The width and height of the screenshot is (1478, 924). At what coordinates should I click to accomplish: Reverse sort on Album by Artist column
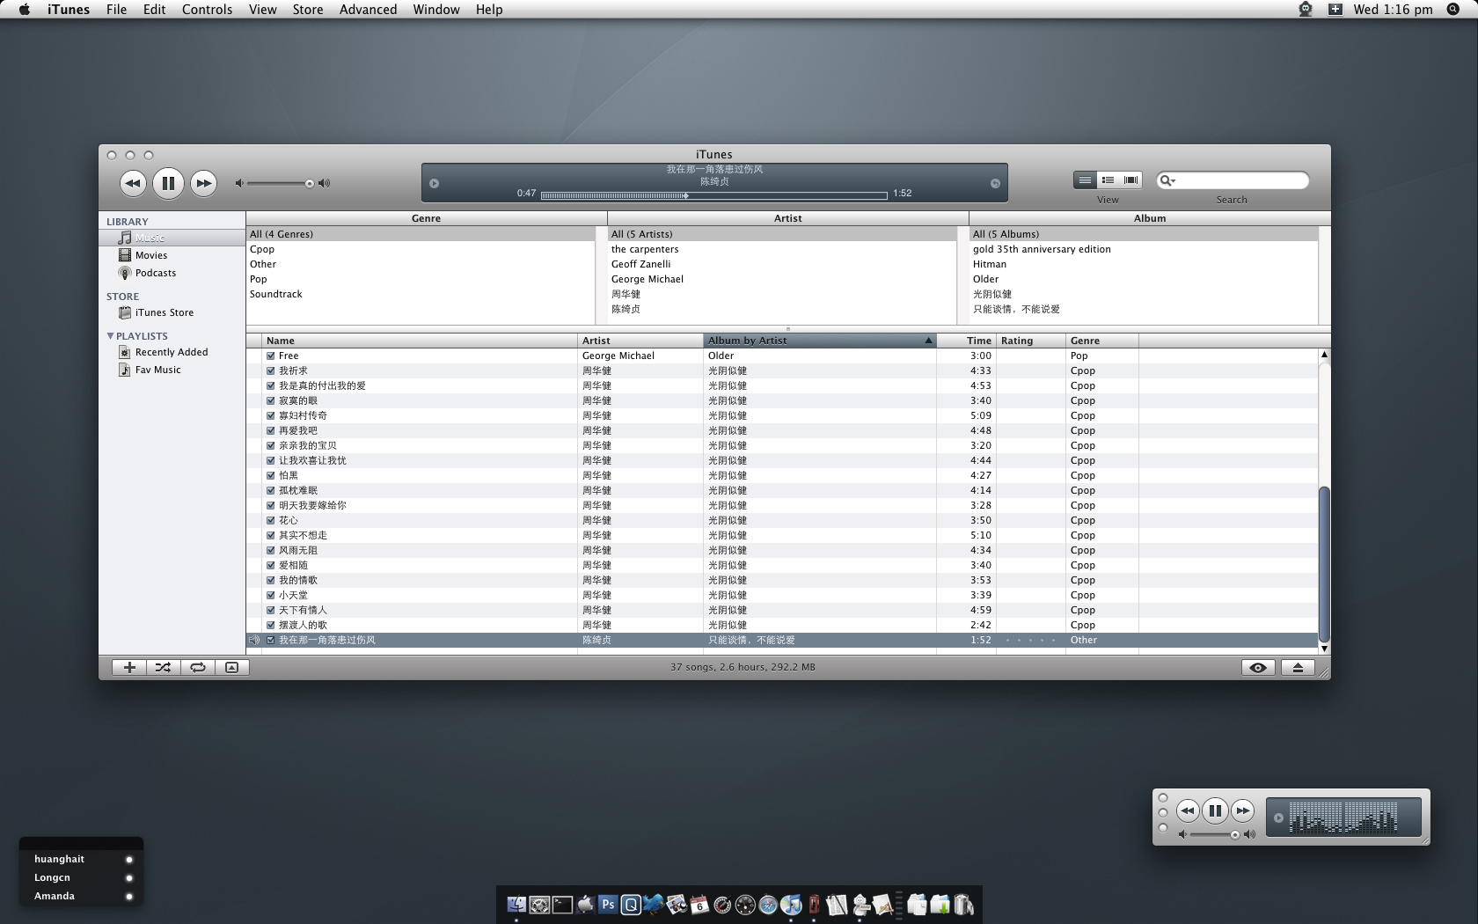click(819, 341)
